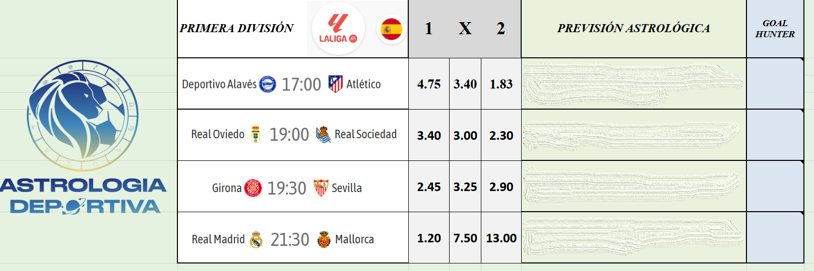Select the X draw column header
Viewport: 814px width, 271px height.
click(465, 29)
